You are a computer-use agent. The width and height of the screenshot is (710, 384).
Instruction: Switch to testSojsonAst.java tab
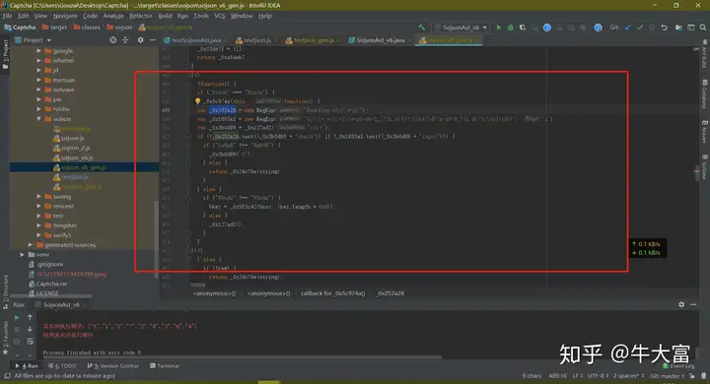tap(196, 40)
